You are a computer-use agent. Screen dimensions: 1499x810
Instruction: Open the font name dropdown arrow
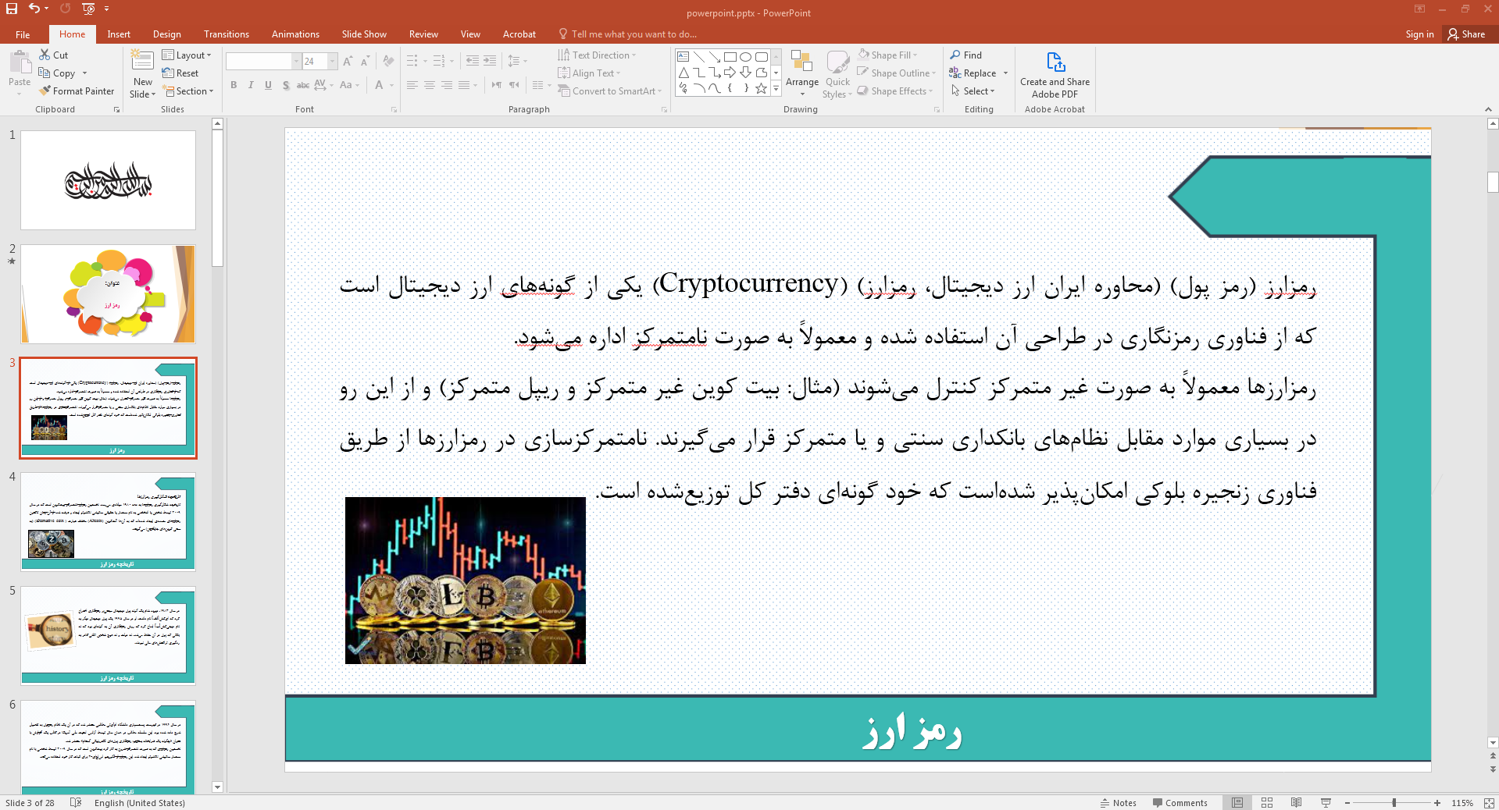click(x=296, y=61)
